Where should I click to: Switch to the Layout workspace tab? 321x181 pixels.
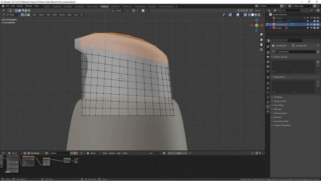point(47,7)
